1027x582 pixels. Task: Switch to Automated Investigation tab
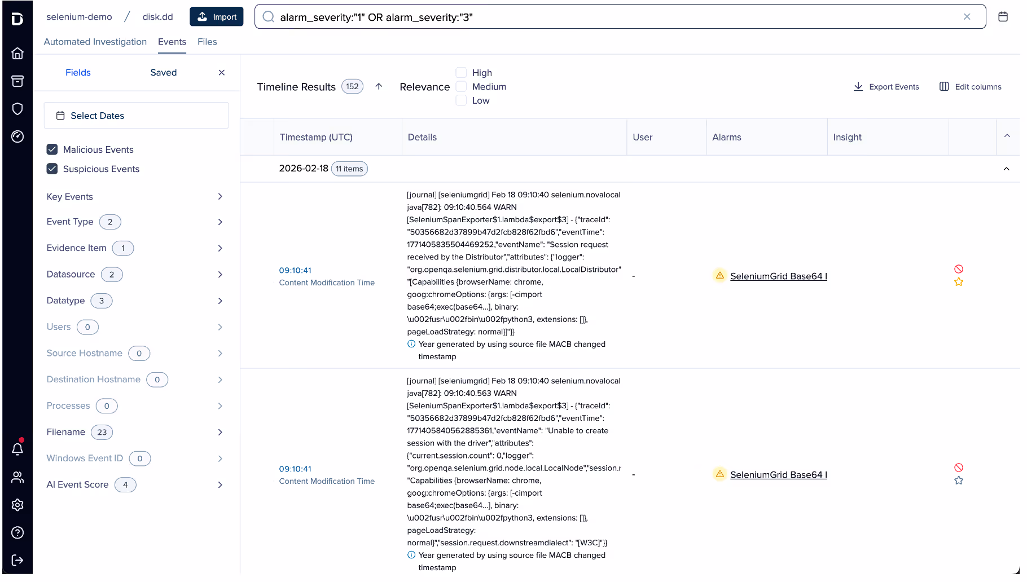click(95, 42)
